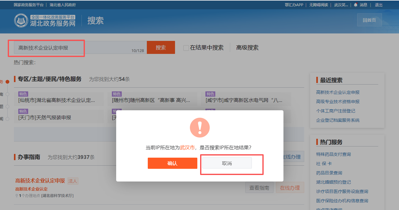This screenshot has height=210, width=399.
Task: Open 湖北省人民政府 link
Action: click(63, 5)
